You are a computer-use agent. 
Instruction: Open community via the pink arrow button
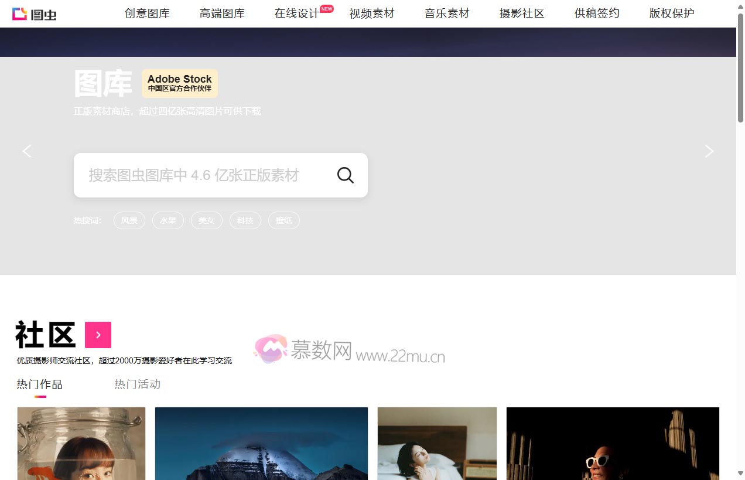(98, 335)
